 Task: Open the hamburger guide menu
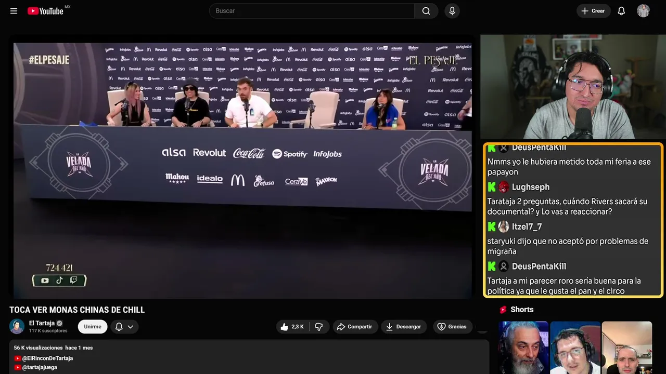click(x=14, y=11)
